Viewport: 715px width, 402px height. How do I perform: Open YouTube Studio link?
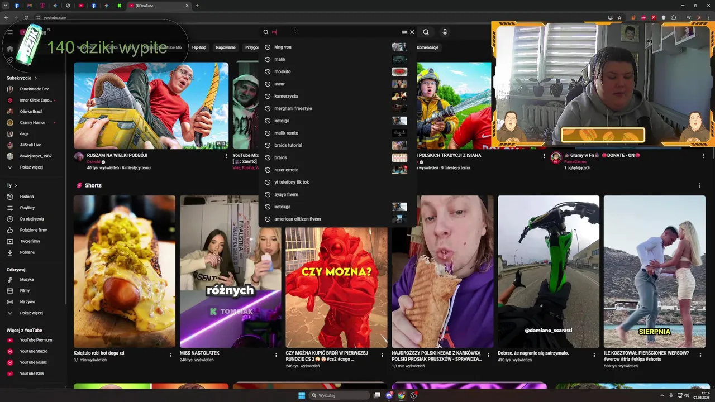coord(34,351)
